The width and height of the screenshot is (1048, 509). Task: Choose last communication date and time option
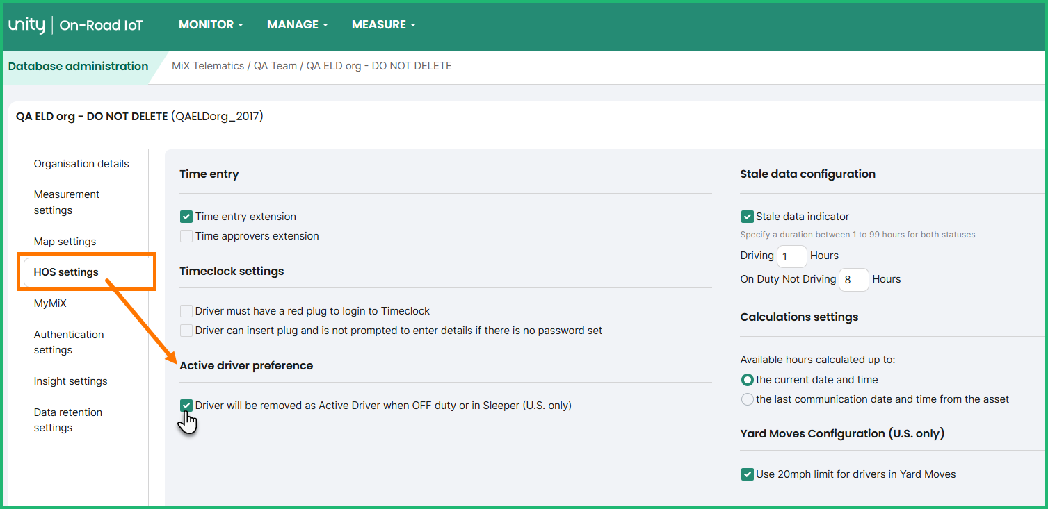(748, 399)
